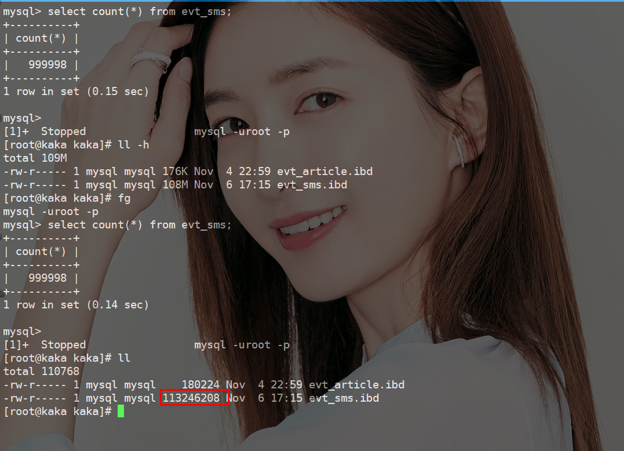
Task: Click the '1 row in set (0.14 sec)' text
Action: 76,305
